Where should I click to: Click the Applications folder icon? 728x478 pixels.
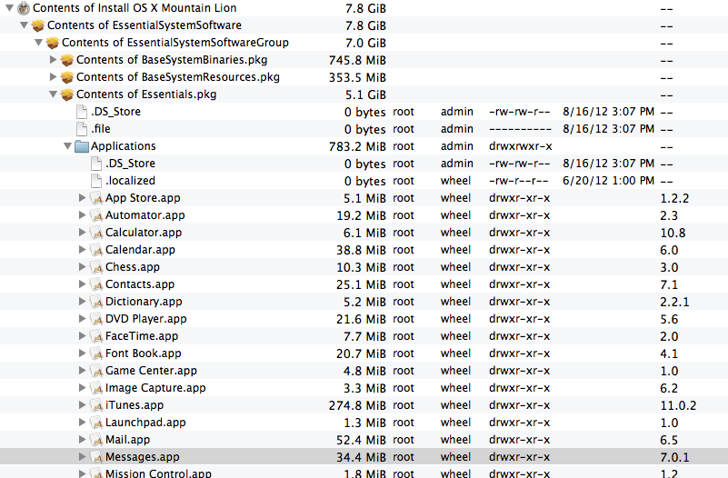tap(82, 146)
